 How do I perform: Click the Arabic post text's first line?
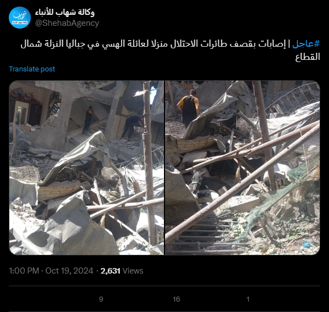coord(170,44)
